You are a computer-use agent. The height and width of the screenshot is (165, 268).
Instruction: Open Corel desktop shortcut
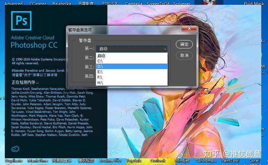(x=254, y=161)
